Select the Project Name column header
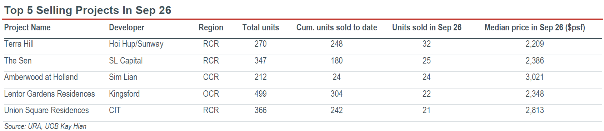The height and width of the screenshot is (131, 604). (27, 27)
